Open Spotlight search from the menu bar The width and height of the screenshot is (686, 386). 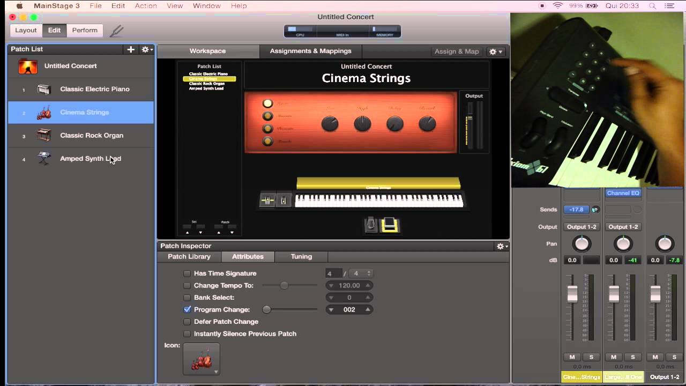[x=653, y=6]
